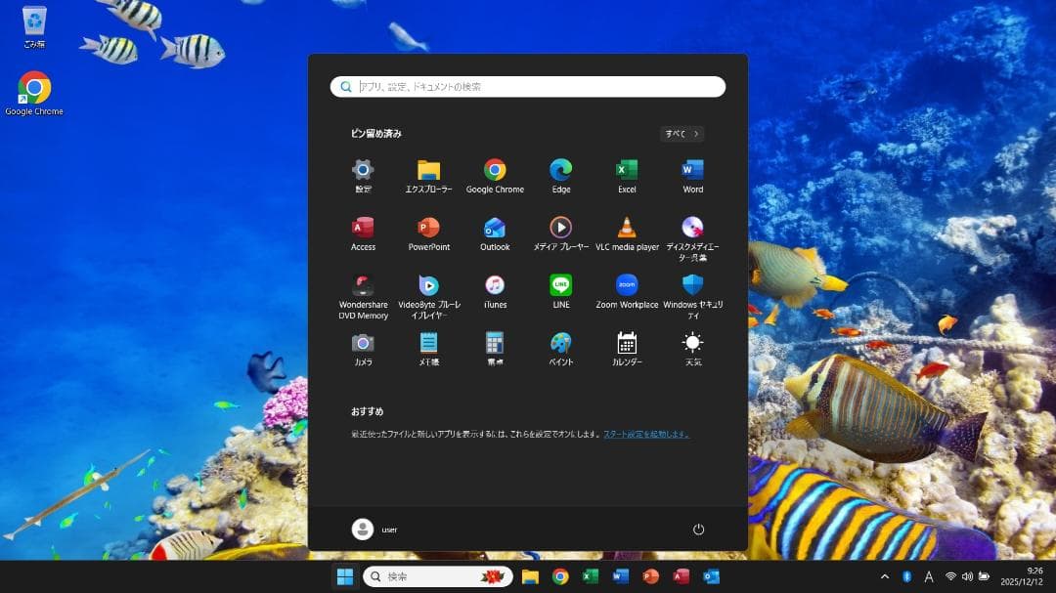Click the Start menu search field

(528, 86)
